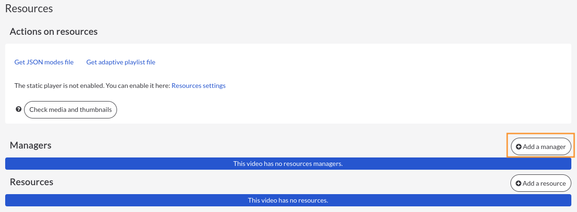
Task: Download the adaptive playlist file
Action: click(x=121, y=62)
